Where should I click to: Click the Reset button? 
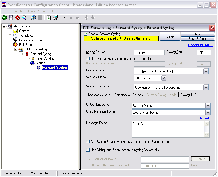click(198, 34)
